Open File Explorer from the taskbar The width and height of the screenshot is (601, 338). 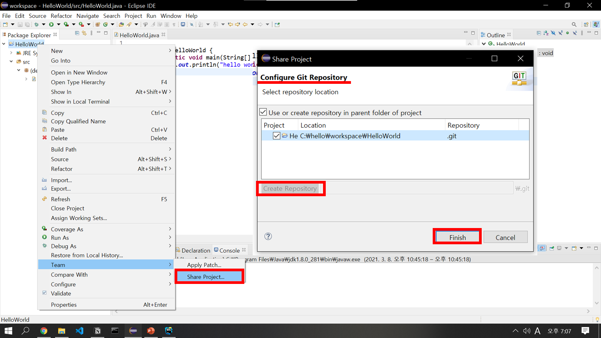(x=62, y=331)
